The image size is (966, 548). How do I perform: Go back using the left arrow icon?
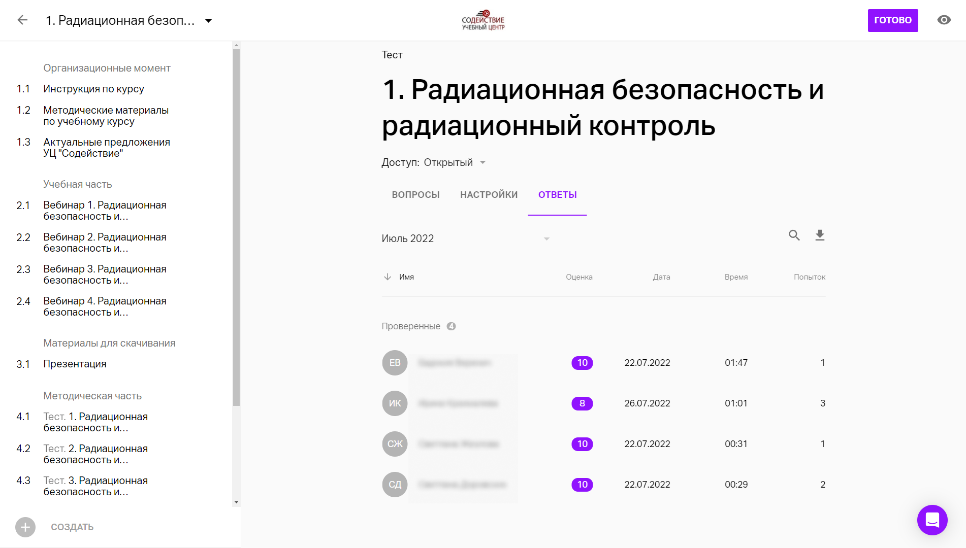coord(22,20)
